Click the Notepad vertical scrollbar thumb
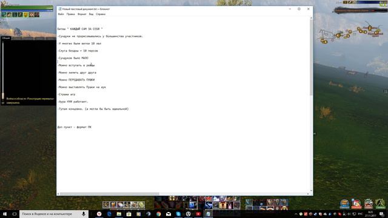388x218 pixels. tap(311, 58)
